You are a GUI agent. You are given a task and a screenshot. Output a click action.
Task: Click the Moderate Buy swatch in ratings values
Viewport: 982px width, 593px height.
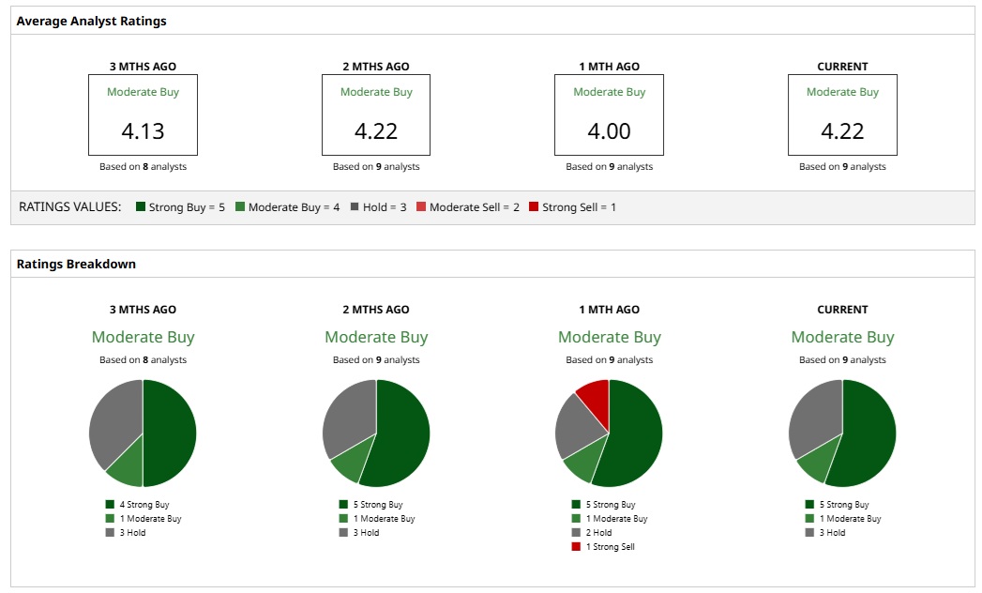(x=240, y=206)
